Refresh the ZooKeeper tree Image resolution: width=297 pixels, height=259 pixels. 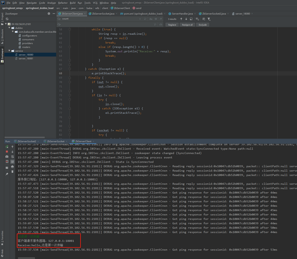7,19
